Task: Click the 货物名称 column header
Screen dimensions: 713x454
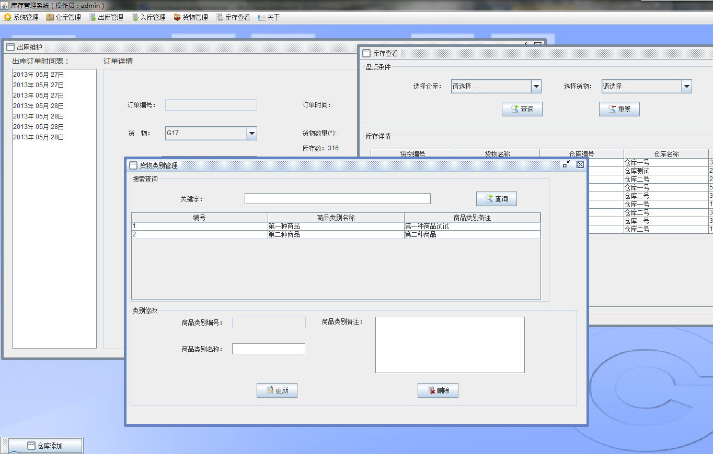Action: point(497,154)
